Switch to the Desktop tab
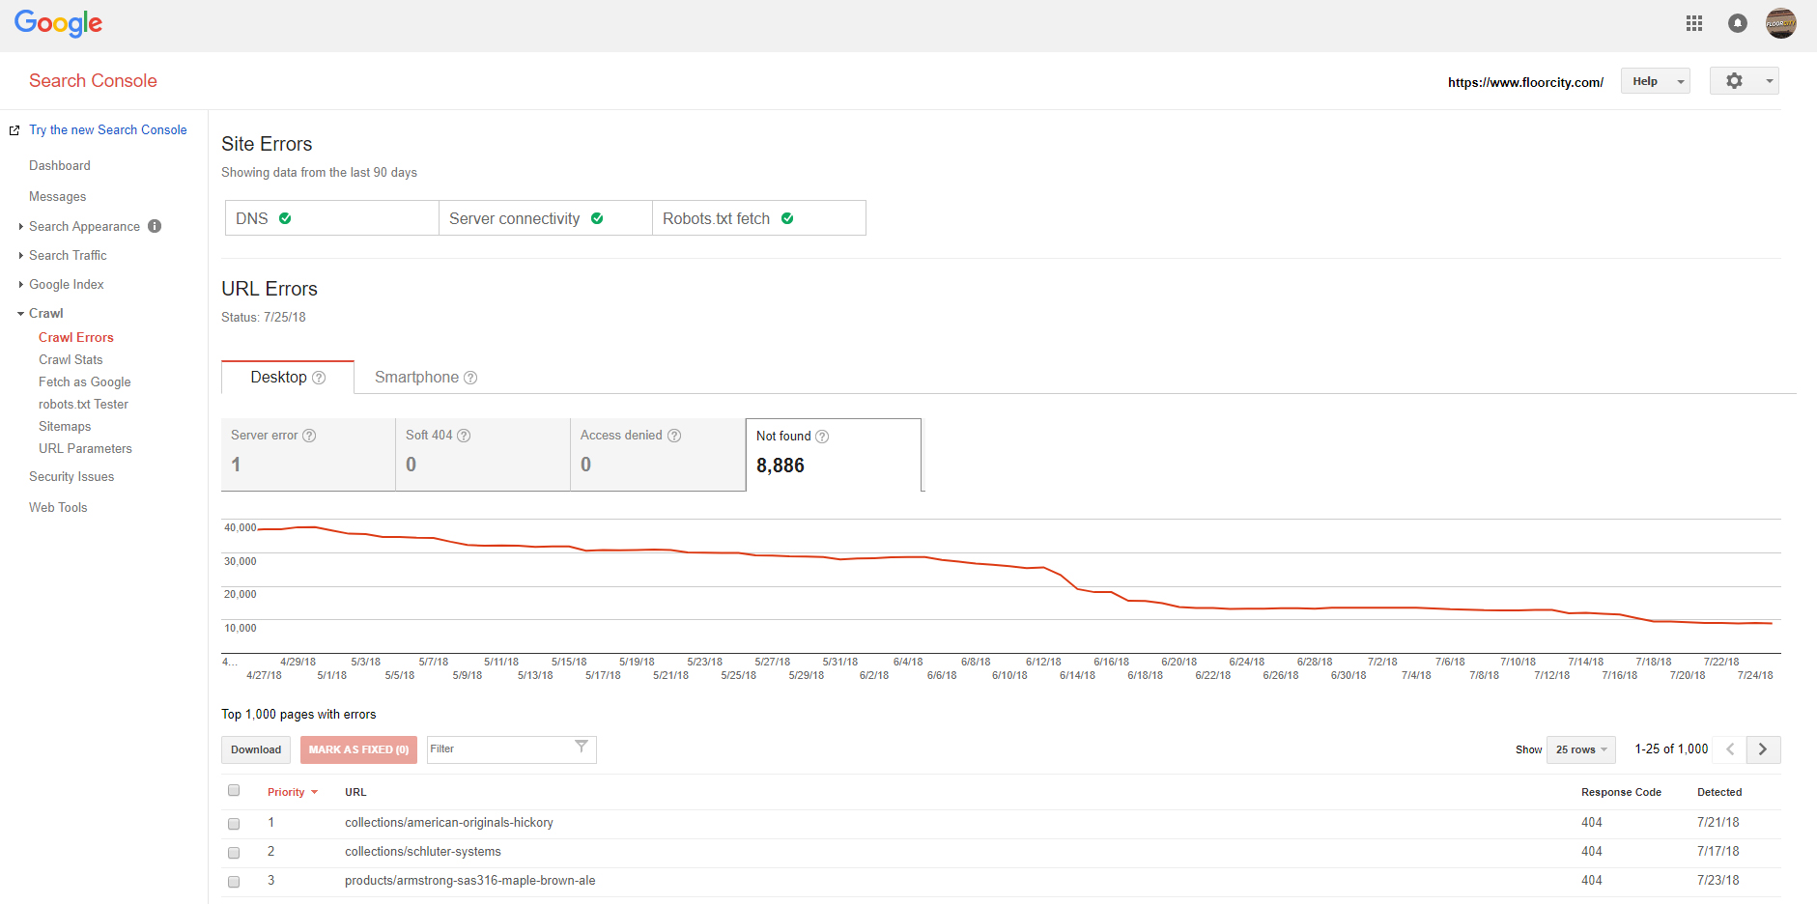This screenshot has height=904, width=1817. [288, 378]
